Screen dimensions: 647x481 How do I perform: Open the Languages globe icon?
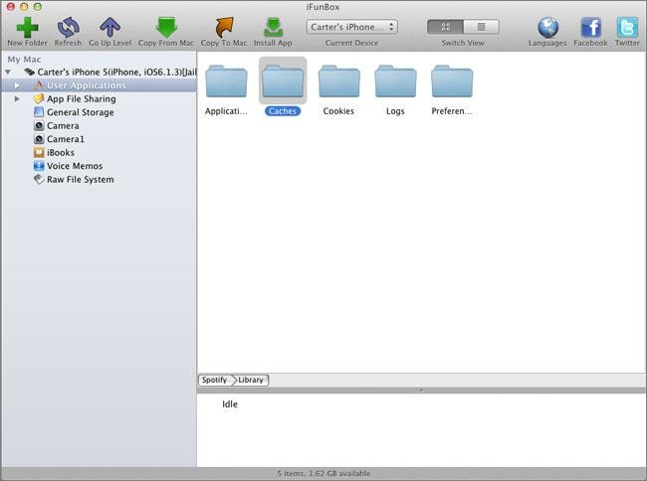[x=547, y=27]
